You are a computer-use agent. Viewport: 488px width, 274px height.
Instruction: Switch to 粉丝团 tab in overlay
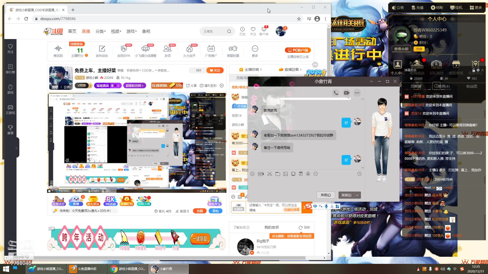(x=472, y=86)
